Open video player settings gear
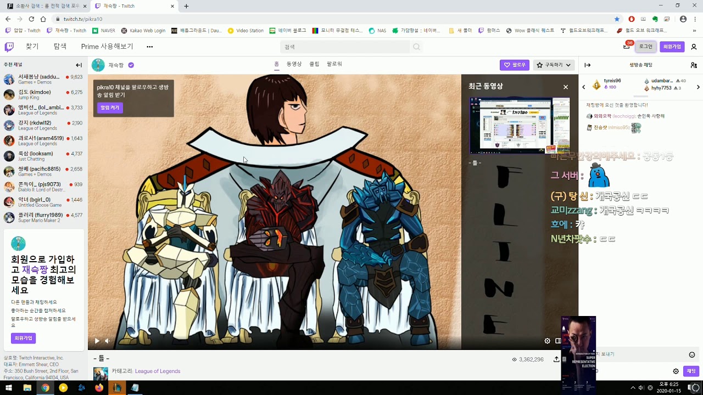Viewport: 703px width, 395px height. coord(547,341)
